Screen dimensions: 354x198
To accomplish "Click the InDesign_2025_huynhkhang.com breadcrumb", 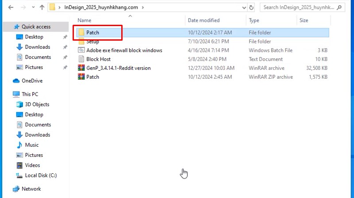I will pyautogui.click(x=101, y=7).
